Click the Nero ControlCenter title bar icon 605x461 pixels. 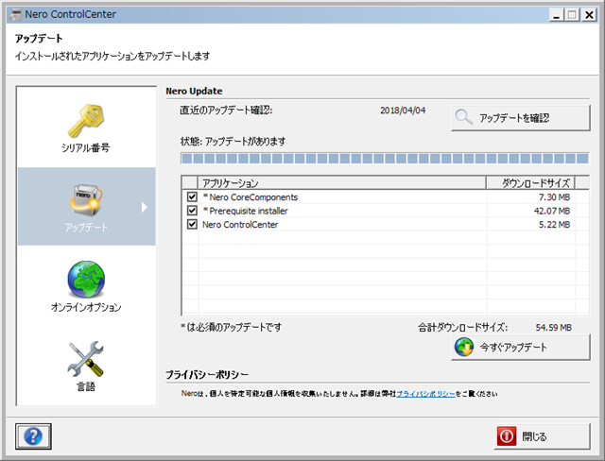coord(16,15)
